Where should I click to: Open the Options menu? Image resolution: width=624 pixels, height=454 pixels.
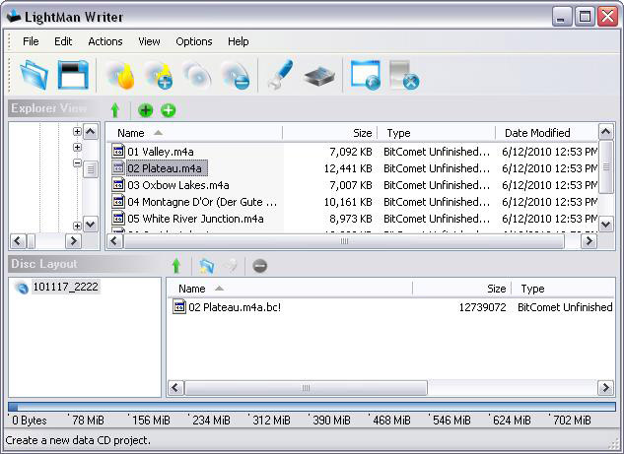194,41
